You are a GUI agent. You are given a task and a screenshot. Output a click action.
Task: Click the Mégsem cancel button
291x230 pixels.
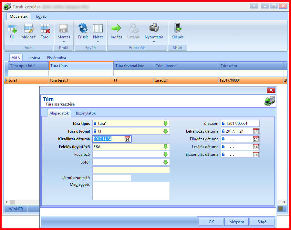pyautogui.click(x=236, y=222)
